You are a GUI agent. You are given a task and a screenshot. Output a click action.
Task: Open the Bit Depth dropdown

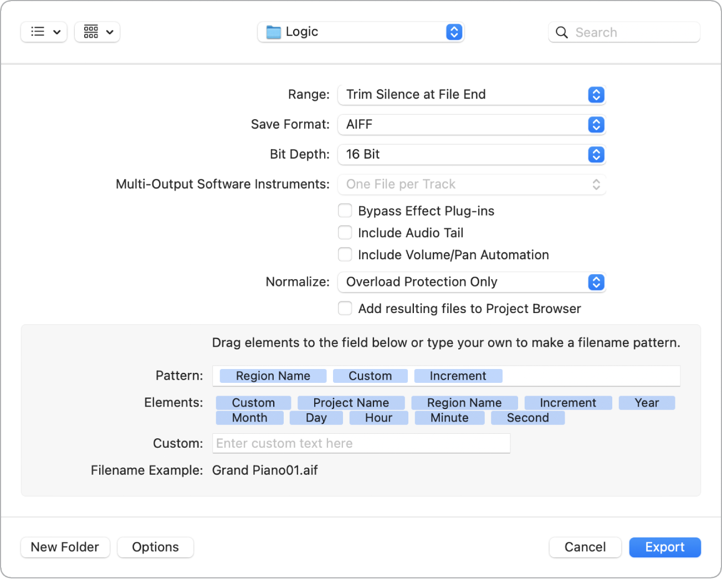(x=471, y=155)
